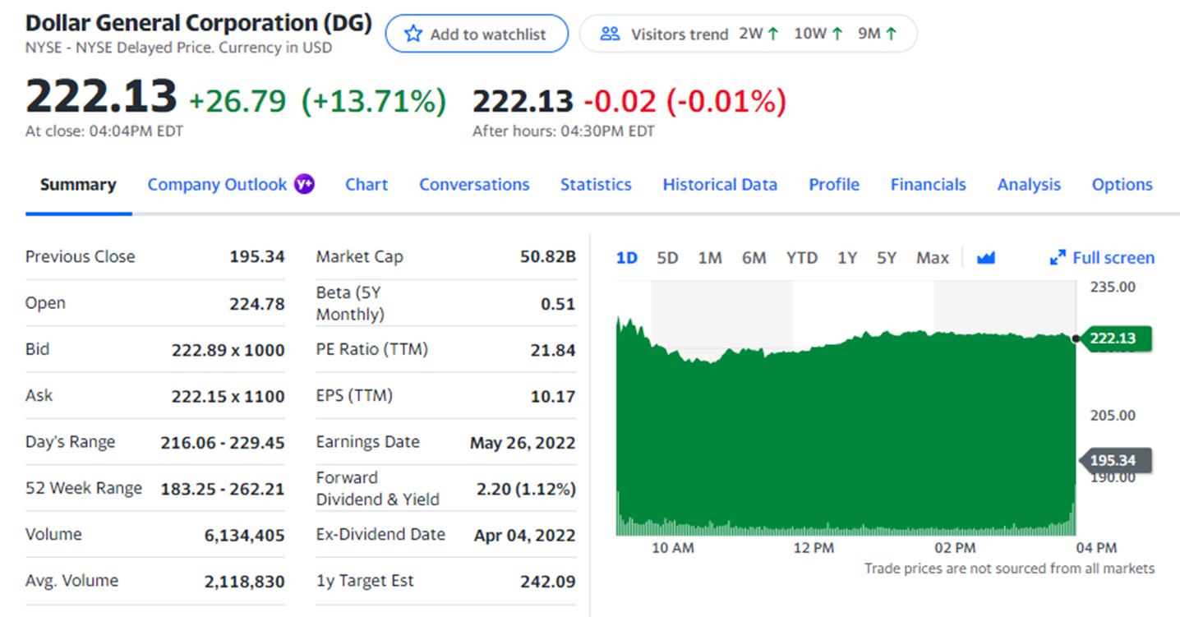Open the Statistics tab
The width and height of the screenshot is (1180, 617).
(596, 185)
